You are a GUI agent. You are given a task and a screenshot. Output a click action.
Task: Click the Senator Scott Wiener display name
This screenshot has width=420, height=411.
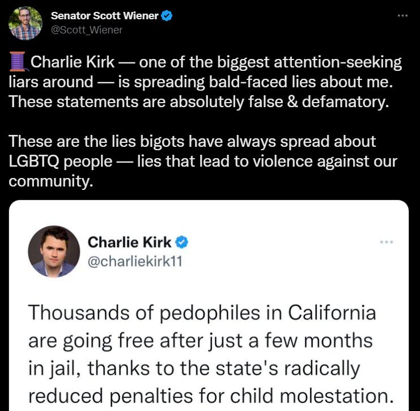(x=105, y=16)
